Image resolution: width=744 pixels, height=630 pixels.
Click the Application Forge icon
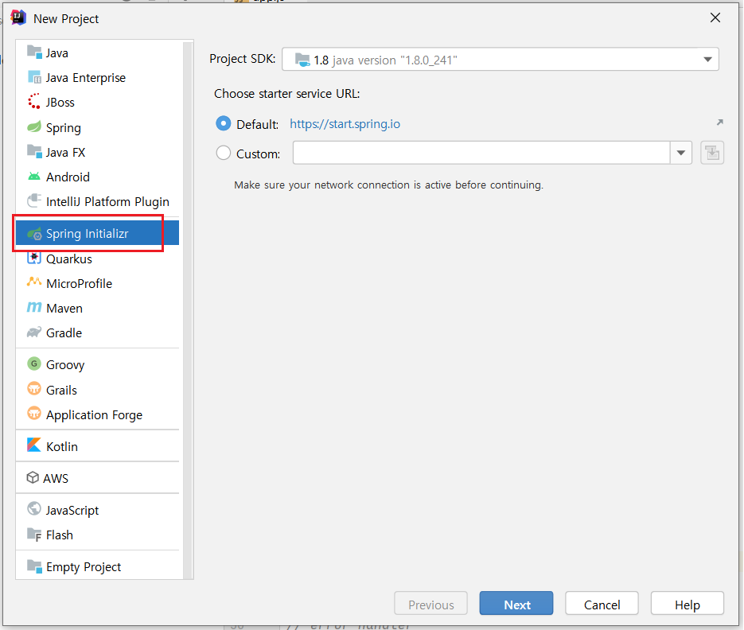coord(34,414)
